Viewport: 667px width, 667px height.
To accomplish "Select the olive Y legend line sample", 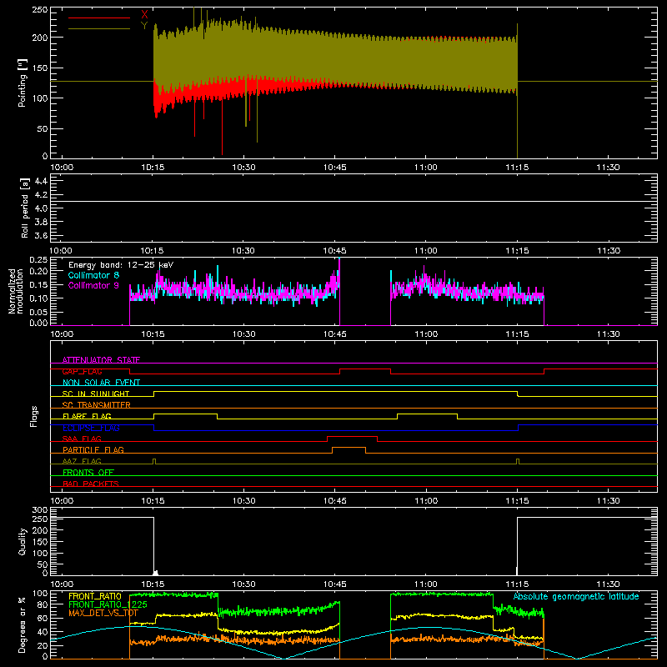I will coord(99,28).
